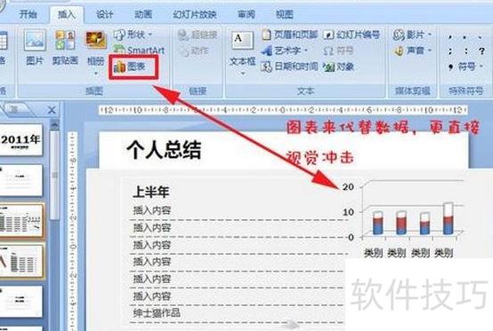Screen dimensions: 493x331
Task: Insert a 文本框 text box
Action: pos(242,48)
